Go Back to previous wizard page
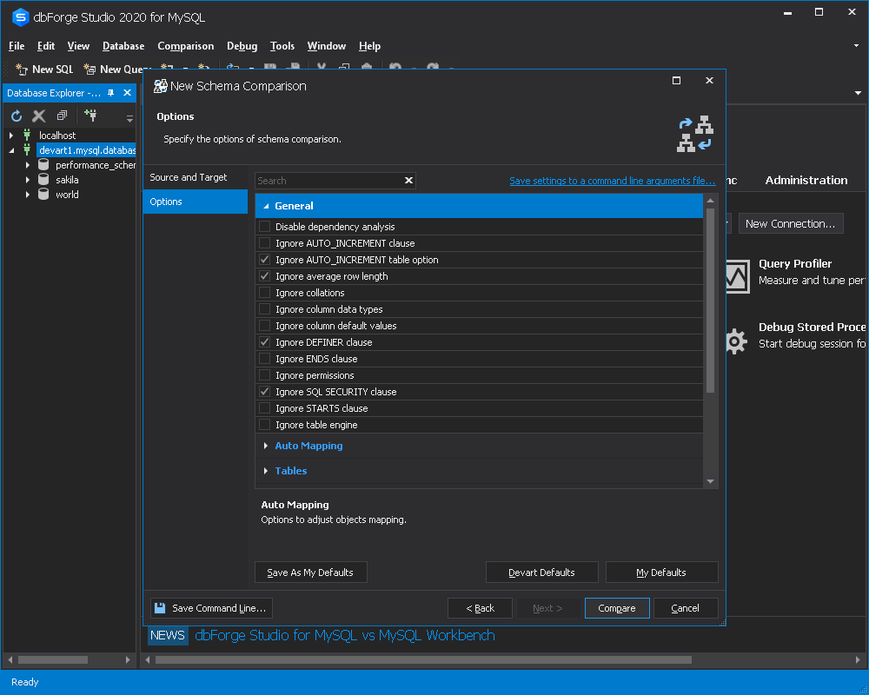The image size is (869, 695). 480,608
